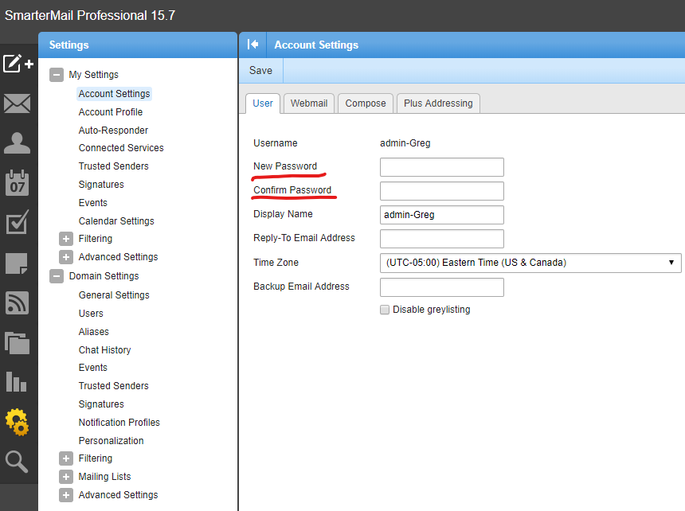The height and width of the screenshot is (511, 685).
Task: Open the calendar icon in sidebar
Action: click(x=18, y=183)
